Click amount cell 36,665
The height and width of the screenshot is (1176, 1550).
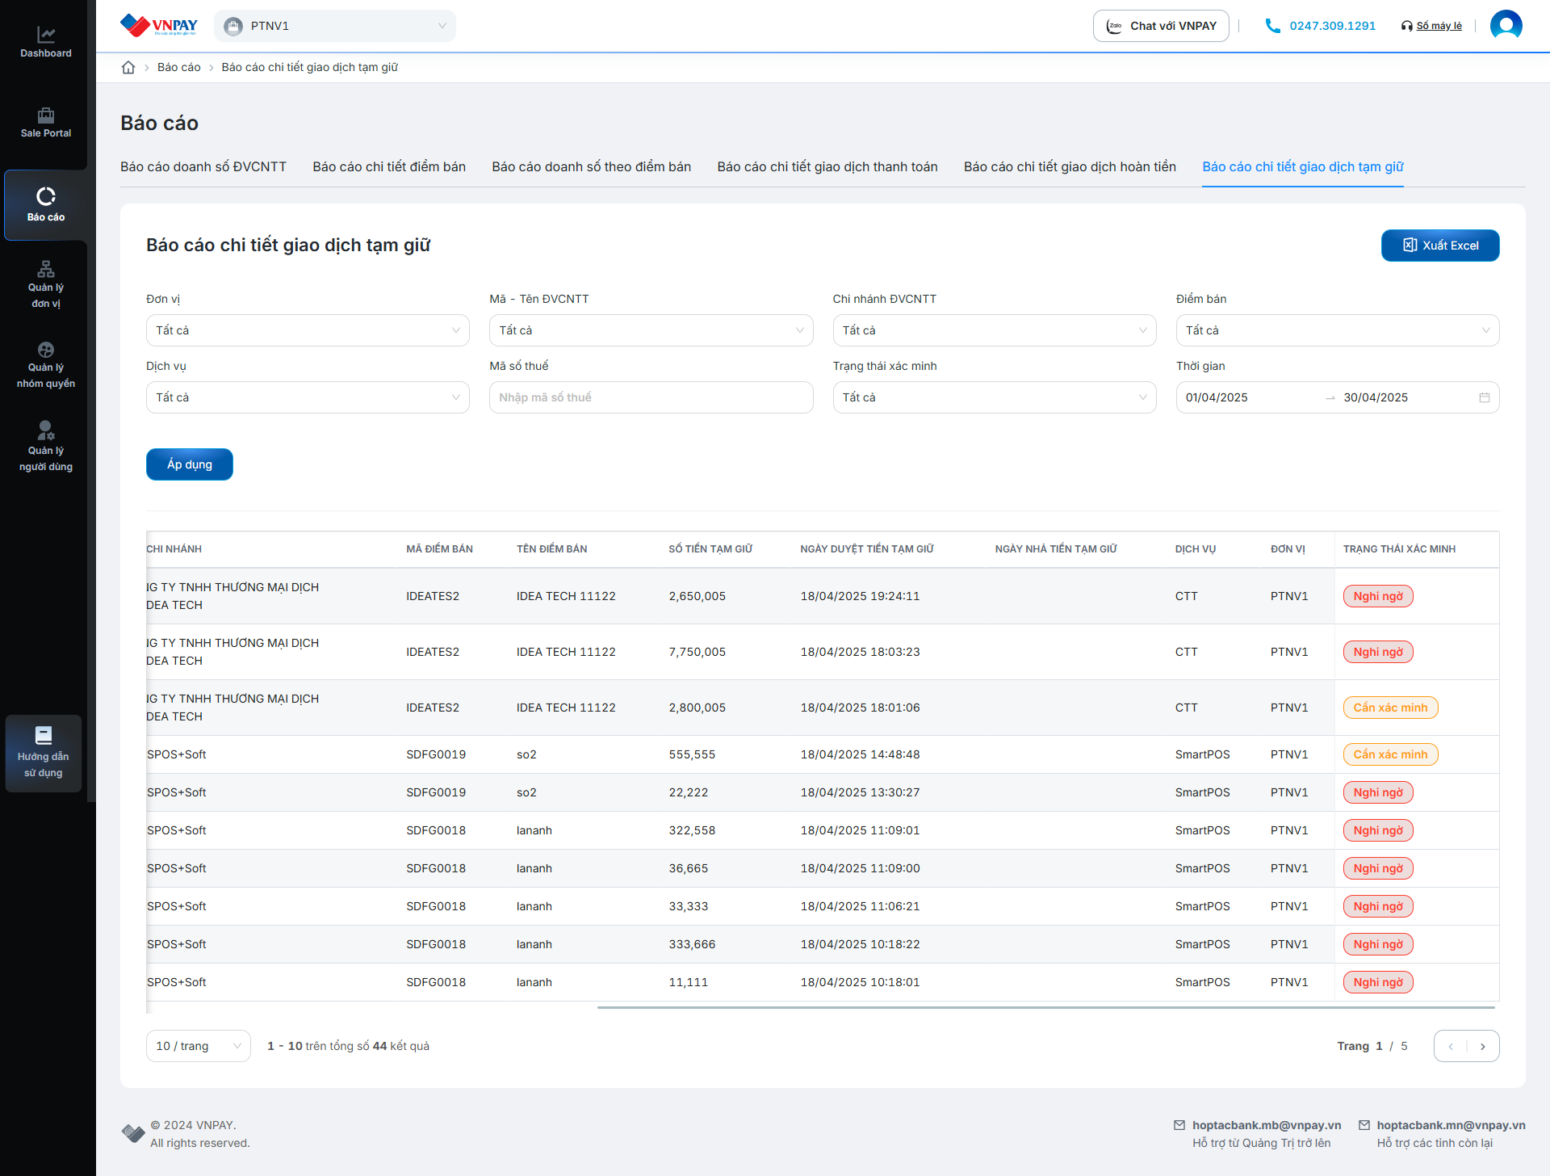(688, 868)
